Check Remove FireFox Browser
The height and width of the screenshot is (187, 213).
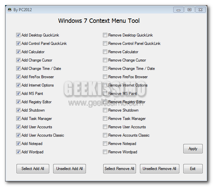[105, 77]
